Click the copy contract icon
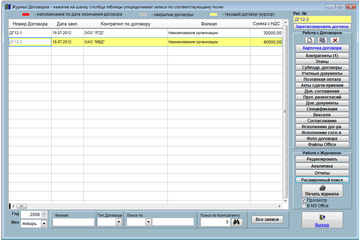Image resolution: width=359 pixels, height=240 pixels. (322, 40)
